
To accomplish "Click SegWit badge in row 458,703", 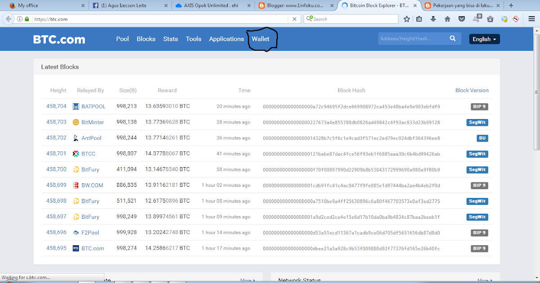I will (477, 122).
